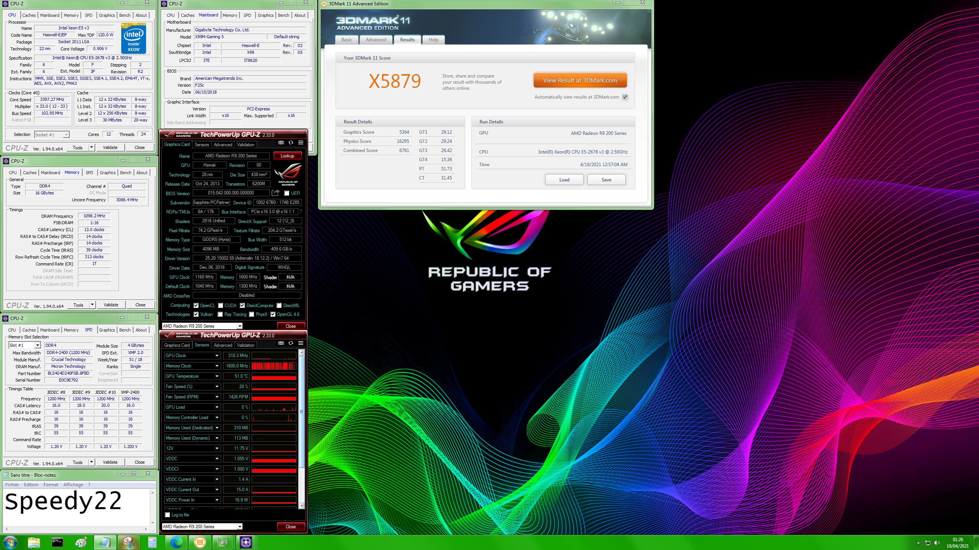Toggle DirectML checkbox
This screenshot has height=550, width=979.
[279, 306]
